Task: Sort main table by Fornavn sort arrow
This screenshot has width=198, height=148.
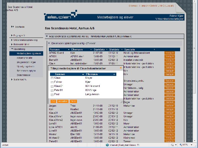Action: click(x=69, y=50)
